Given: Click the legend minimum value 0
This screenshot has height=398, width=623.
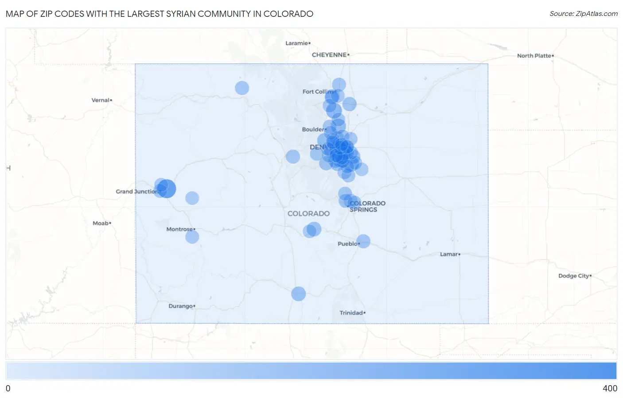Looking at the screenshot, I should [x=8, y=388].
